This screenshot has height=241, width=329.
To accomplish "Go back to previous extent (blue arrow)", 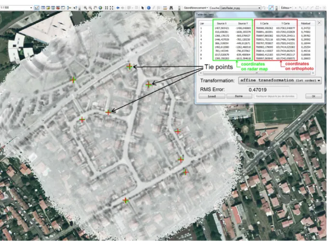I will point(118,8).
